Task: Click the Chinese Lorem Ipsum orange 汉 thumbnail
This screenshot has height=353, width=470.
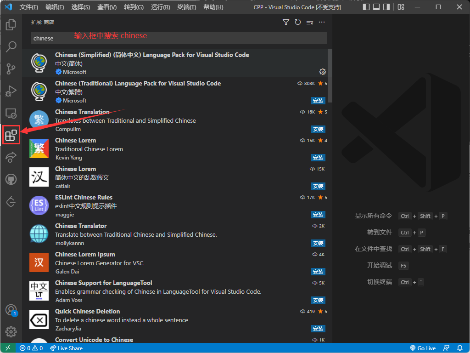Action: [x=39, y=262]
